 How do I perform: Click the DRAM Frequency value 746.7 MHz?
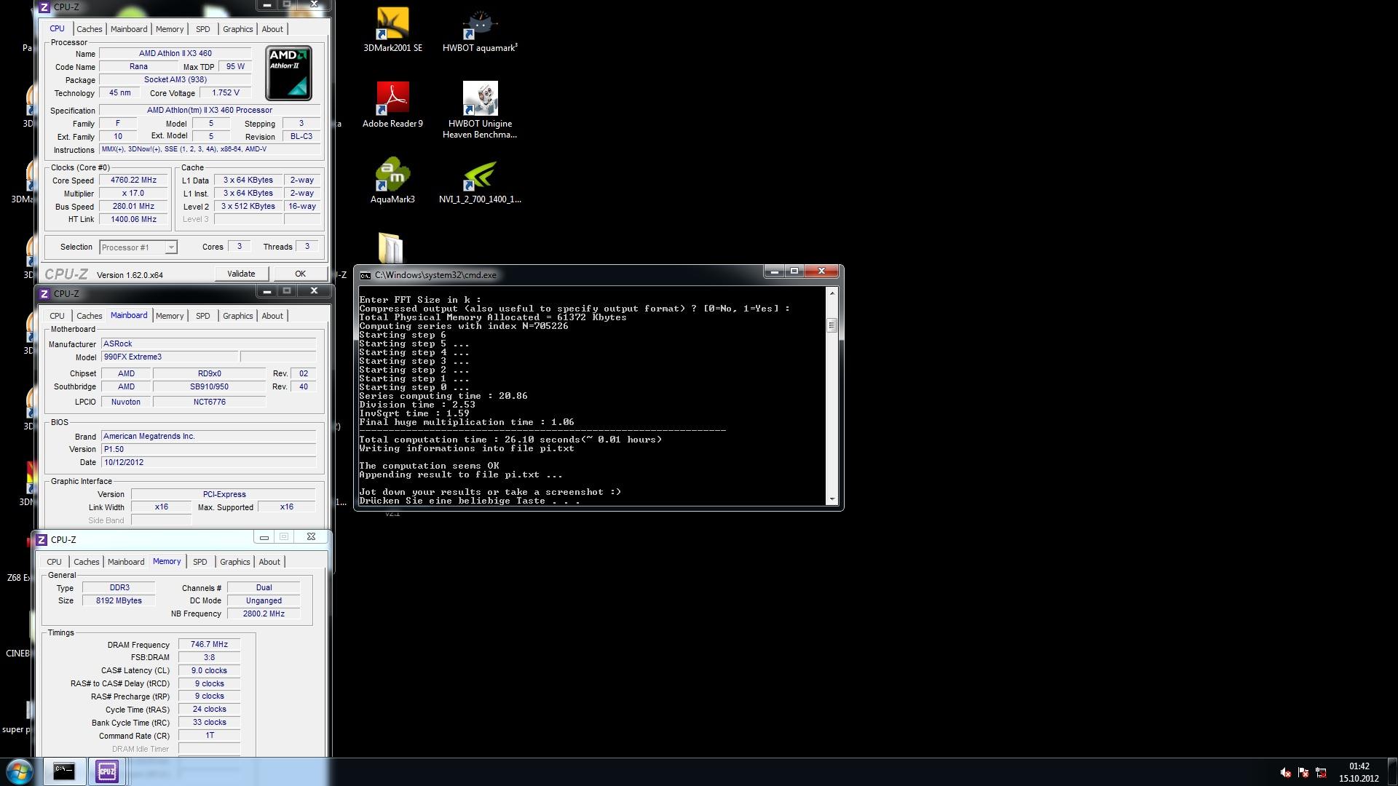coord(210,645)
